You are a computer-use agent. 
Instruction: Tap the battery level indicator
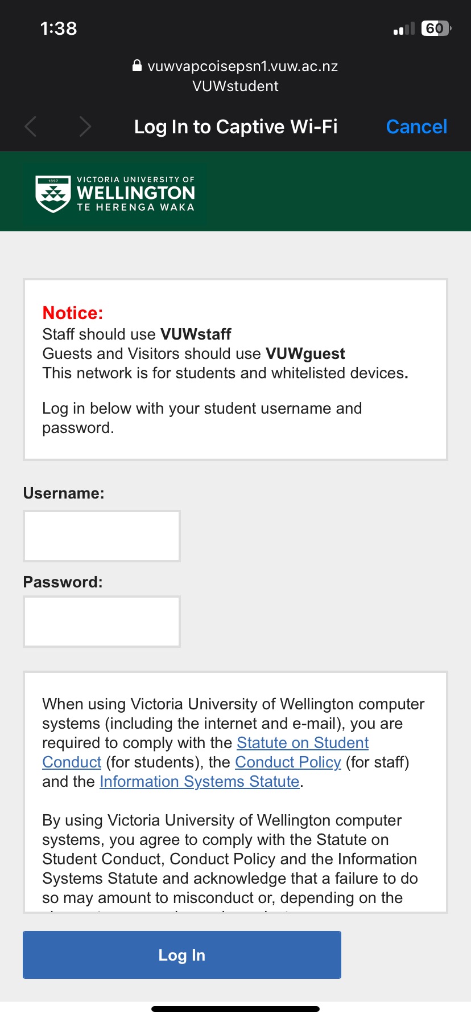click(435, 28)
